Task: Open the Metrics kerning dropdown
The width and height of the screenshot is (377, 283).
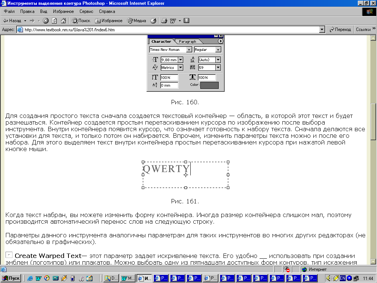Action: tap(180, 68)
